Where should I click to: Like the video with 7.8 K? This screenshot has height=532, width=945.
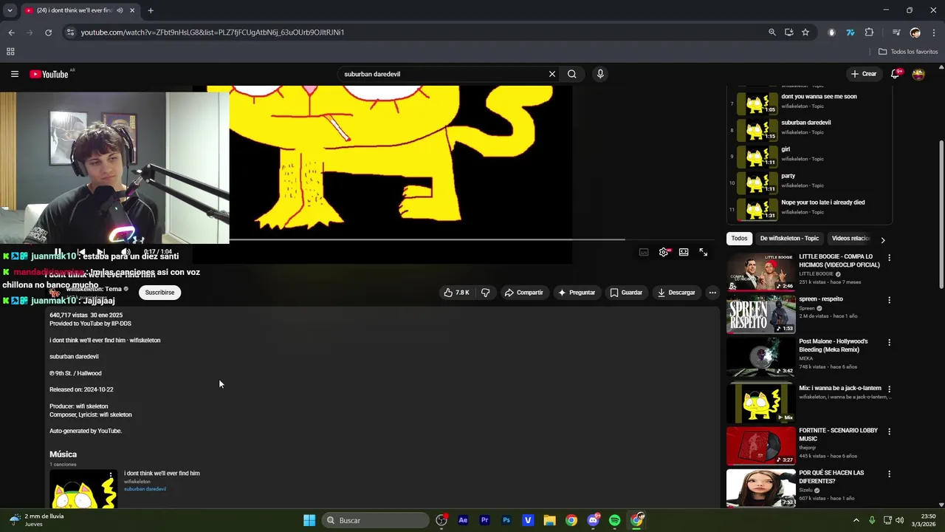coord(456,293)
